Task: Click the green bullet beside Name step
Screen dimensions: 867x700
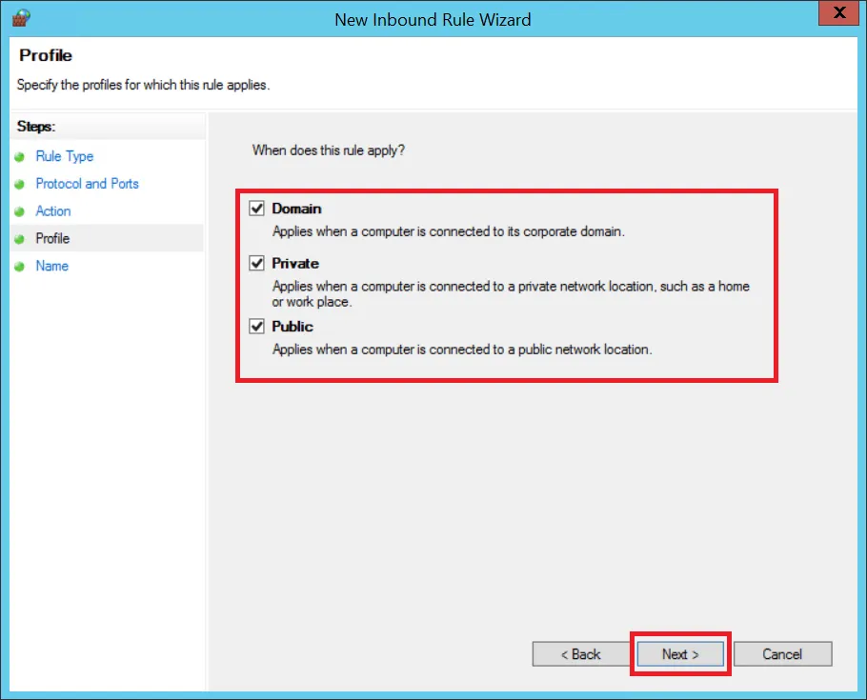Action: 19,267
